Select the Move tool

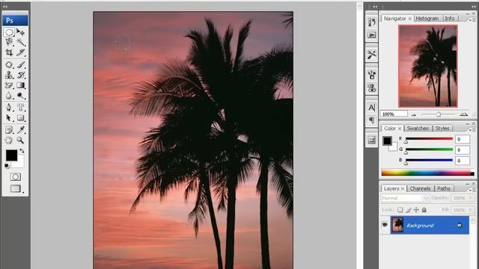(20, 32)
